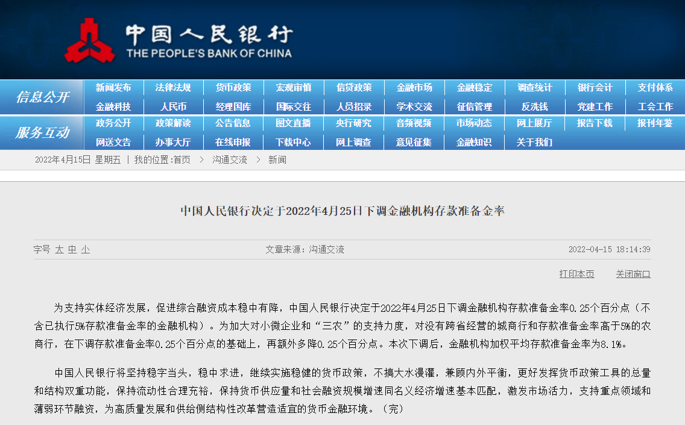Click the article title about 存款准备金率
685x425 pixels.
pos(342,211)
